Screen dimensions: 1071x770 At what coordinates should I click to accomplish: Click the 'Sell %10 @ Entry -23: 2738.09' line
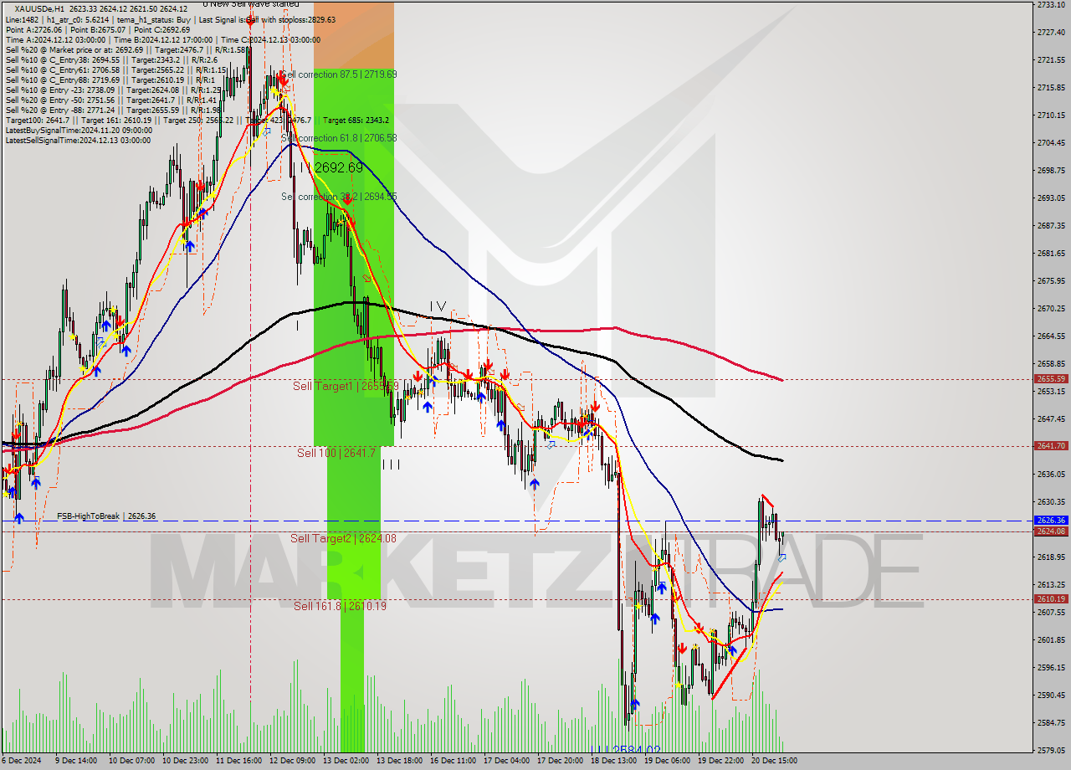pyautogui.click(x=113, y=90)
